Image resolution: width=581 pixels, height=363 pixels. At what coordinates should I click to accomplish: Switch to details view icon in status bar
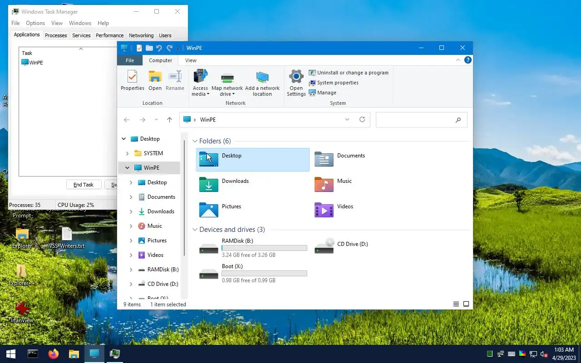click(x=456, y=304)
